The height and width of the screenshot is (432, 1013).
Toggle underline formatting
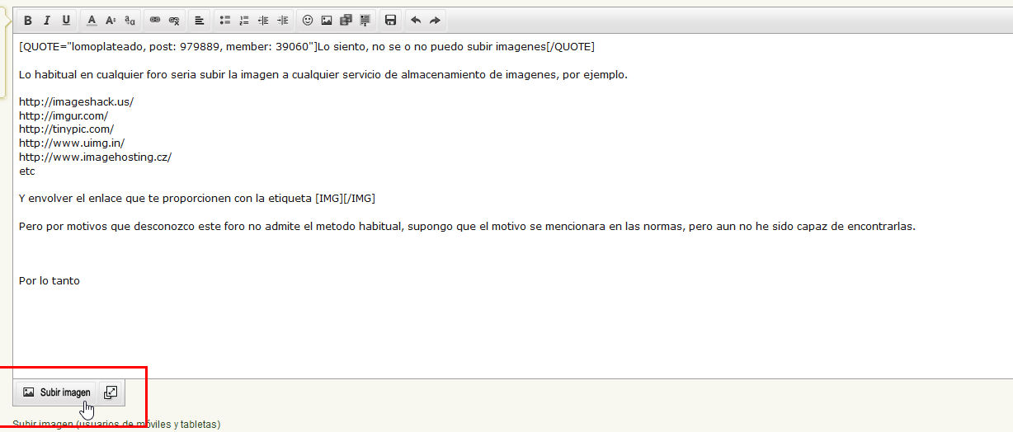tap(66, 20)
